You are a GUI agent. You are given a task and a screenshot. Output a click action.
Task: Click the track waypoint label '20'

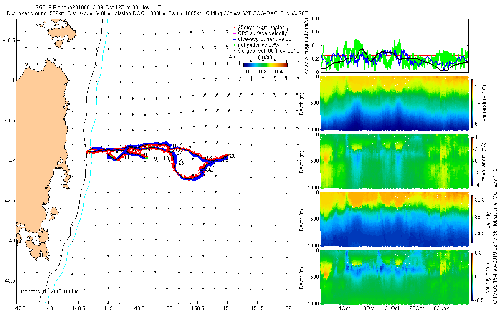[x=233, y=156]
